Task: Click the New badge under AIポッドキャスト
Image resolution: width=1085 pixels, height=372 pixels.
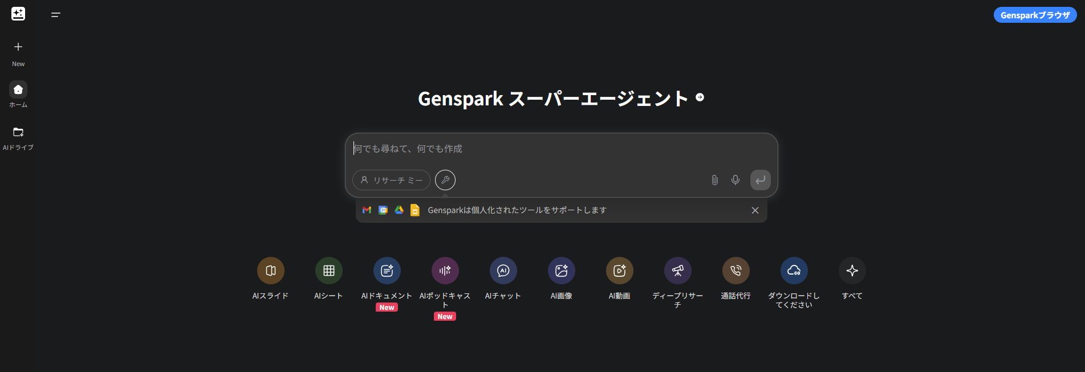Action: 445,317
